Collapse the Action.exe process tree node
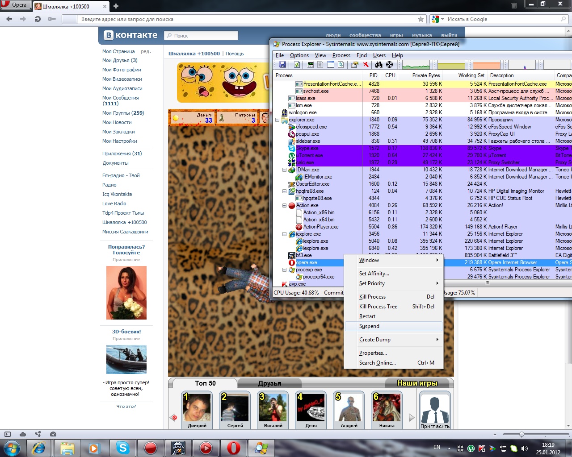Viewport: 572px width, 457px height. pos(285,205)
